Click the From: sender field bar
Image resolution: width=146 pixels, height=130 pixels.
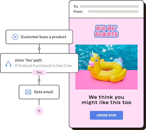113,12
